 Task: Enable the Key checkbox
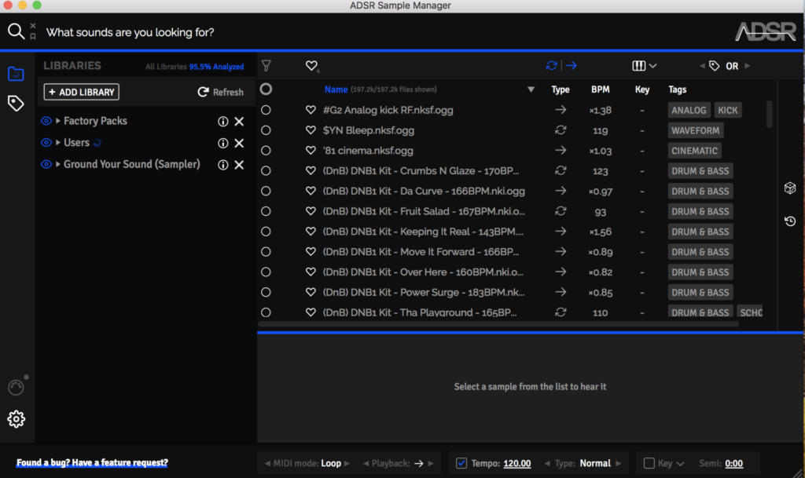click(649, 463)
